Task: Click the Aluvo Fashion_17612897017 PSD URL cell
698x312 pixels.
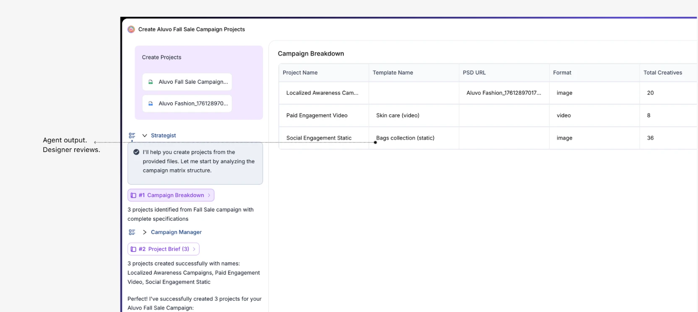Action: [x=504, y=93]
